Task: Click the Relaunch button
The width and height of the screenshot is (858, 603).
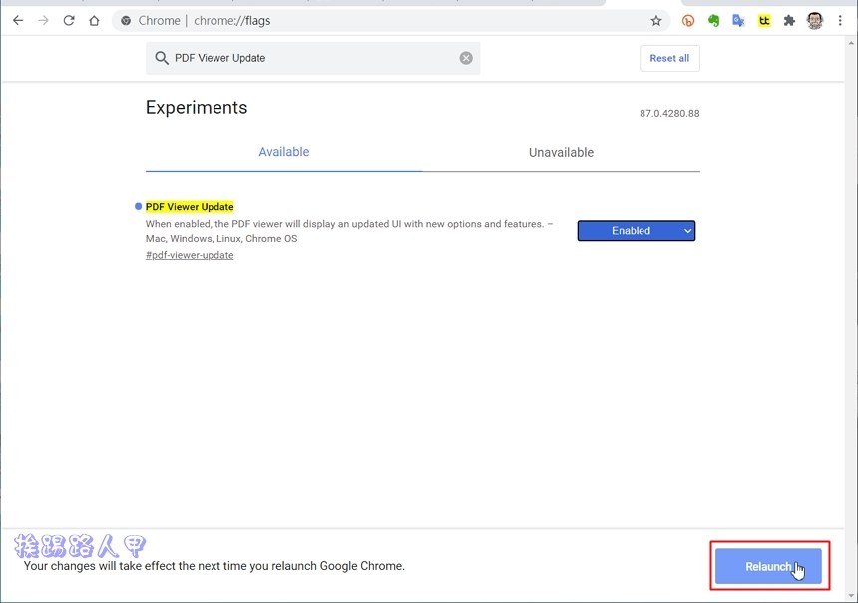Action: click(768, 566)
